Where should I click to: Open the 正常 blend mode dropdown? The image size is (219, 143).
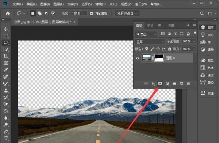150,42
